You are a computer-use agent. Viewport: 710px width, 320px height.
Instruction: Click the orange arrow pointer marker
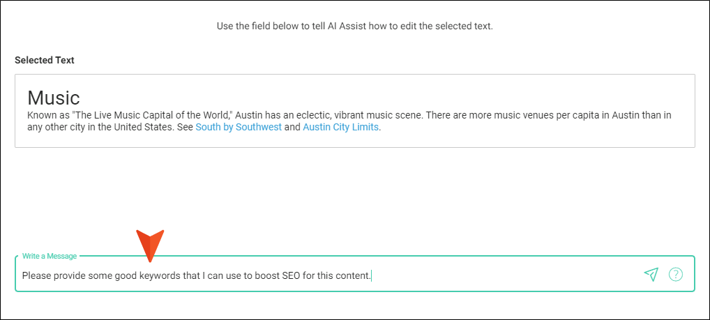pyautogui.click(x=150, y=246)
